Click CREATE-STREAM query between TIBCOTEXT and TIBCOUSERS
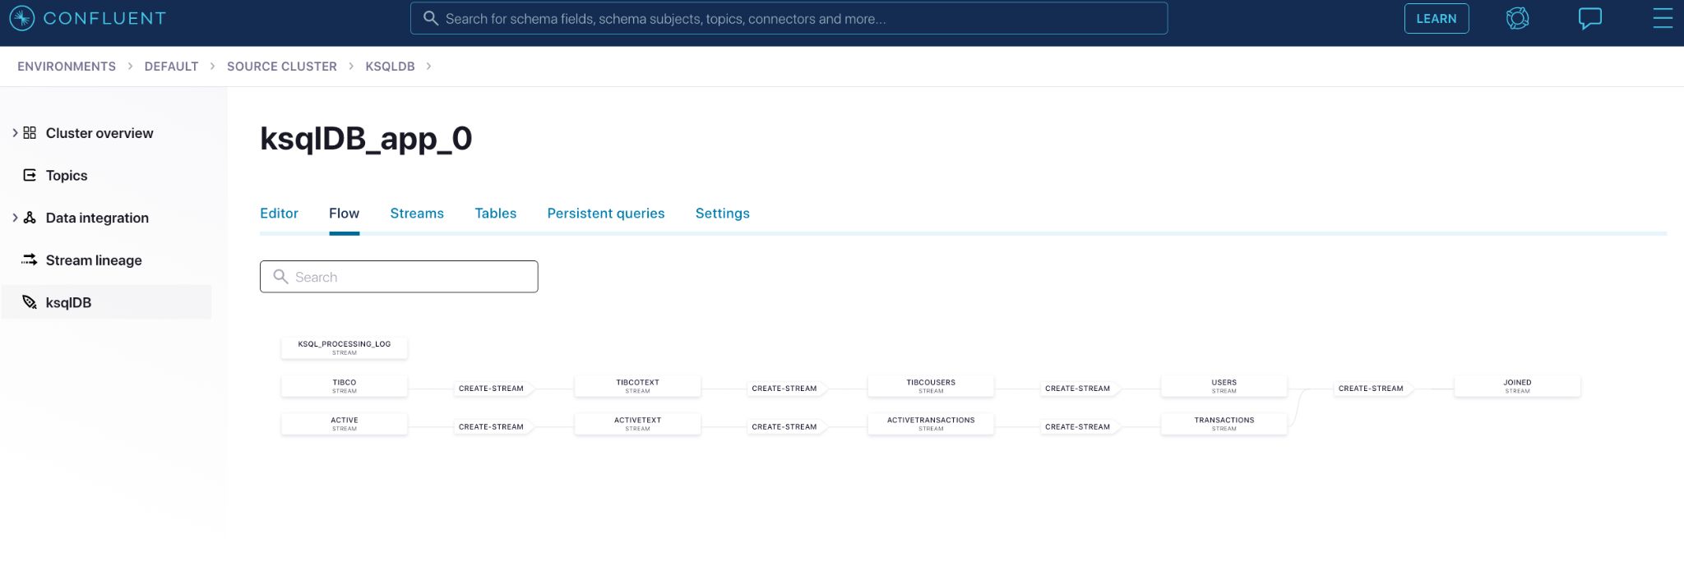The height and width of the screenshot is (575, 1684). point(787,389)
